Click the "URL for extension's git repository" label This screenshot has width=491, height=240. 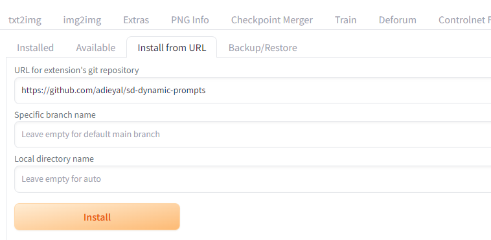[x=76, y=70]
